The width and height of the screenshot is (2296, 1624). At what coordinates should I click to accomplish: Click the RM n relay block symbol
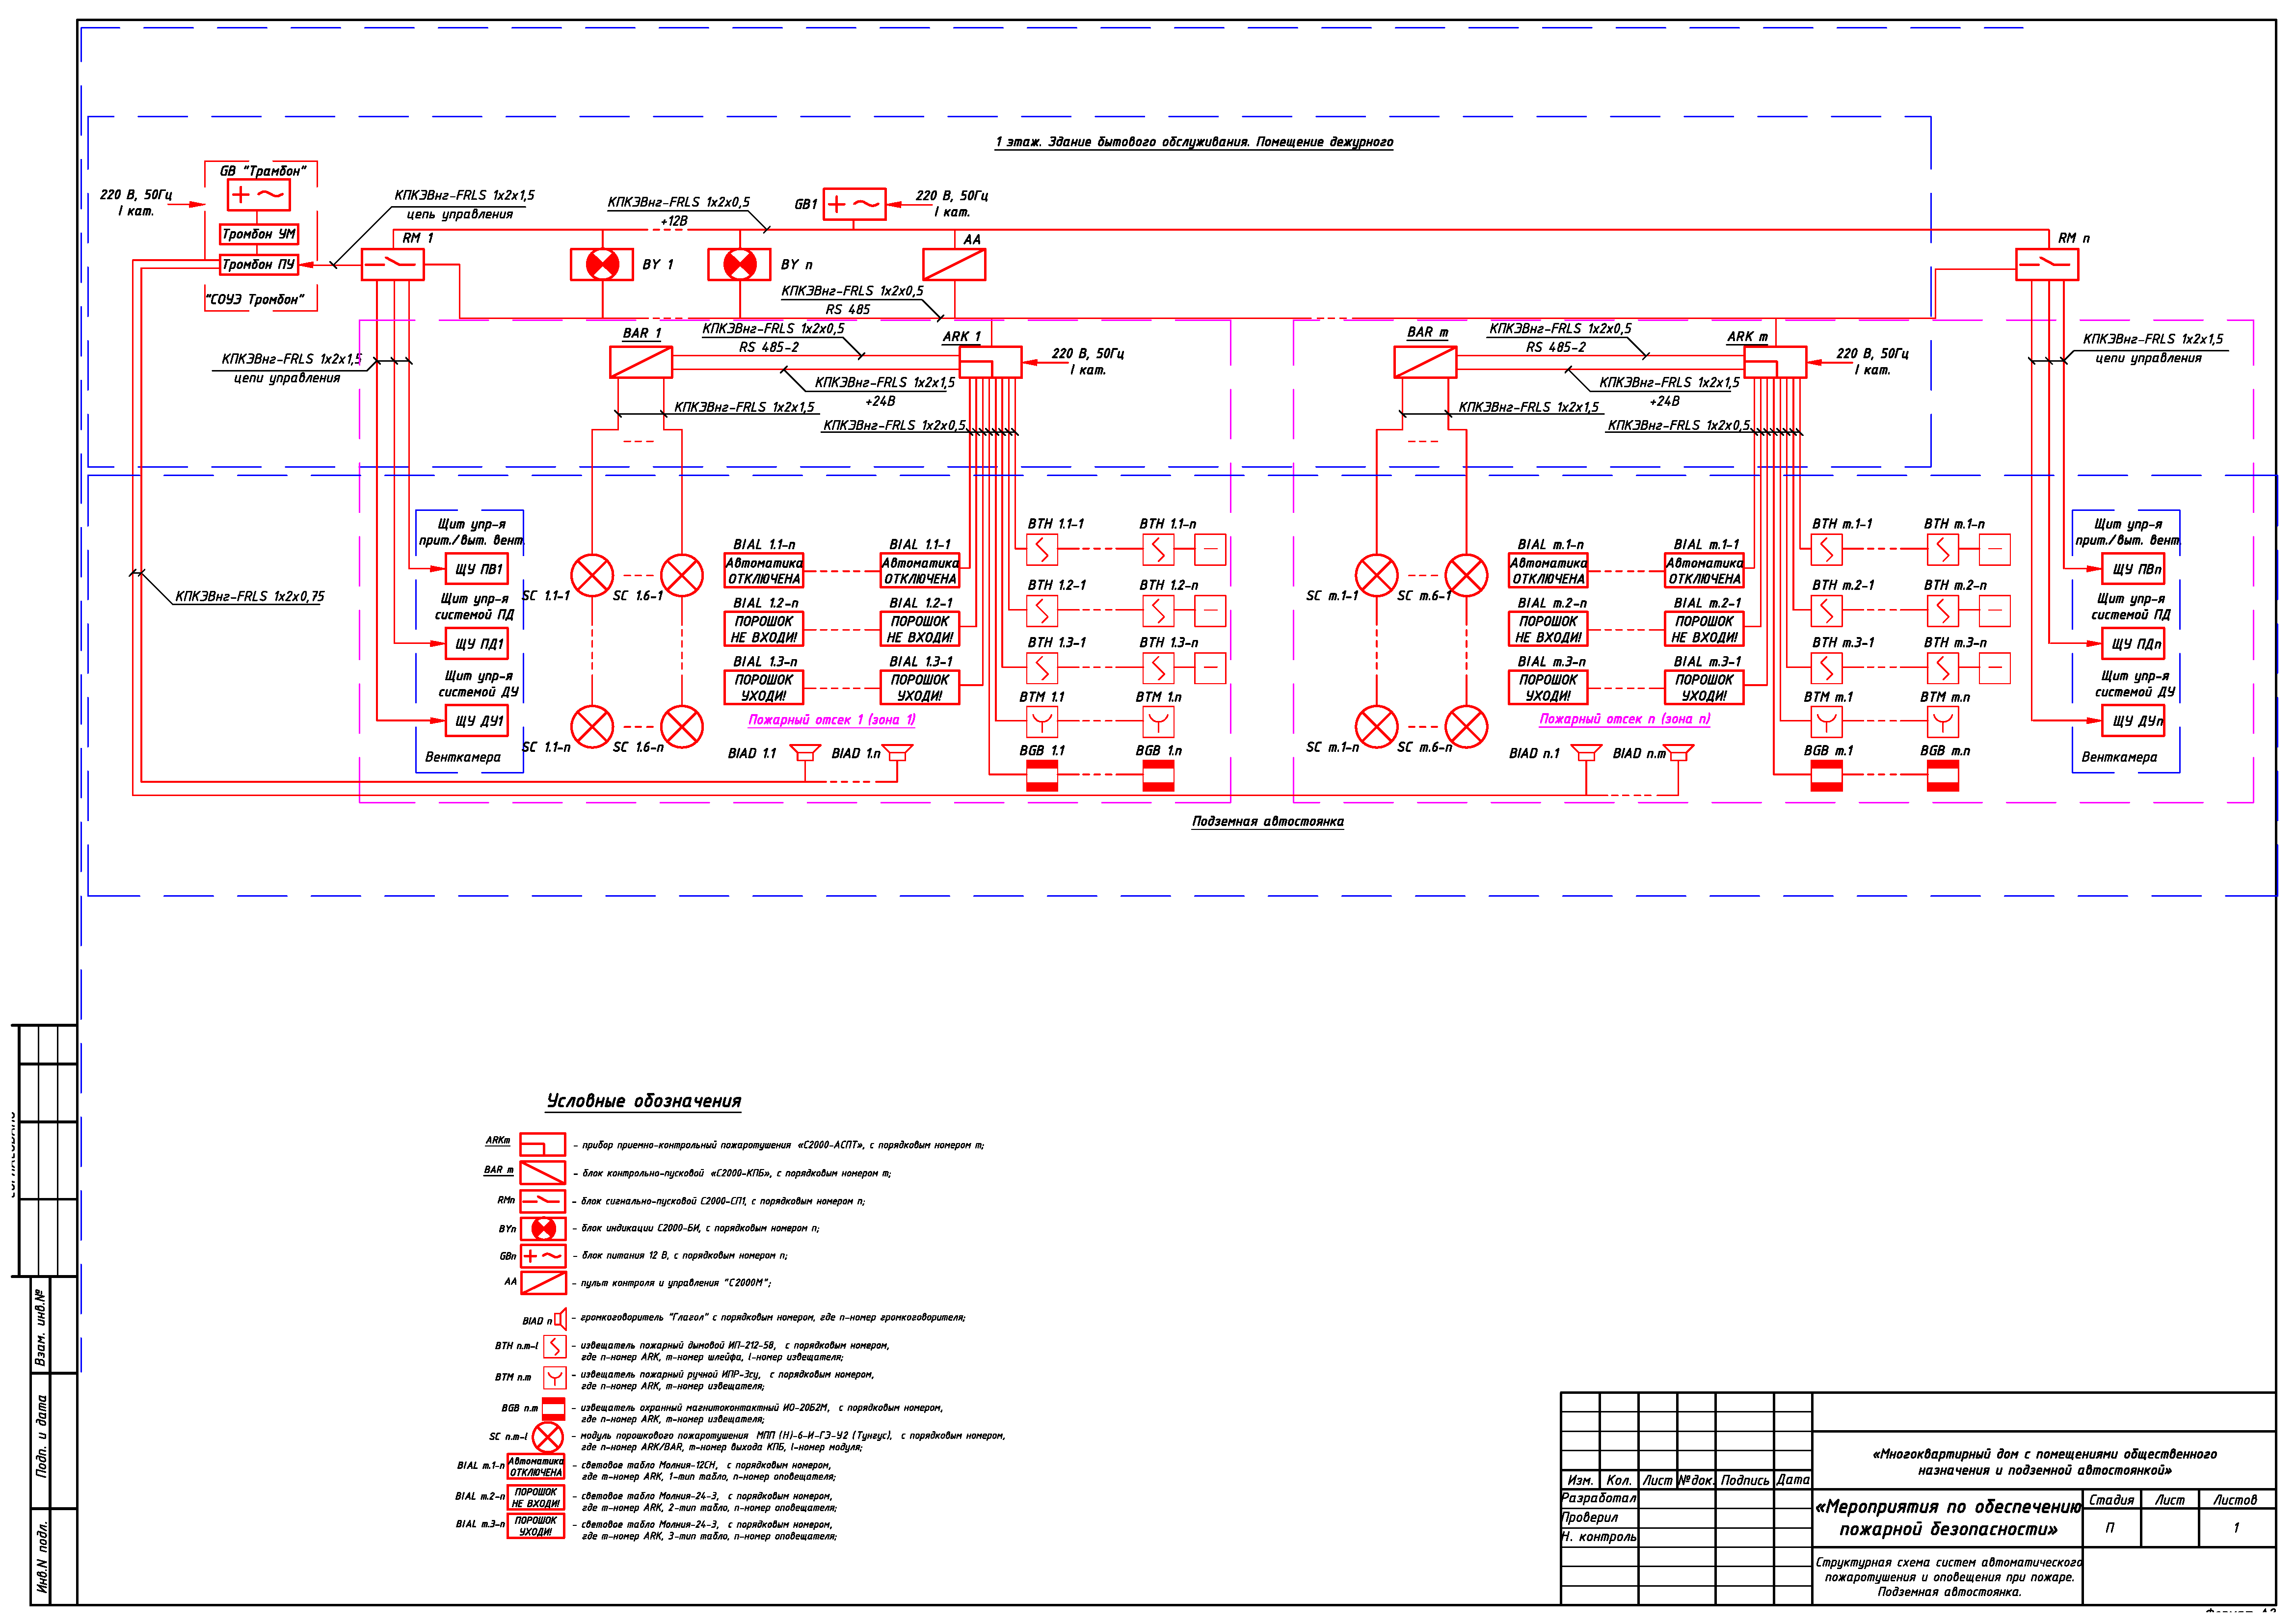2047,264
